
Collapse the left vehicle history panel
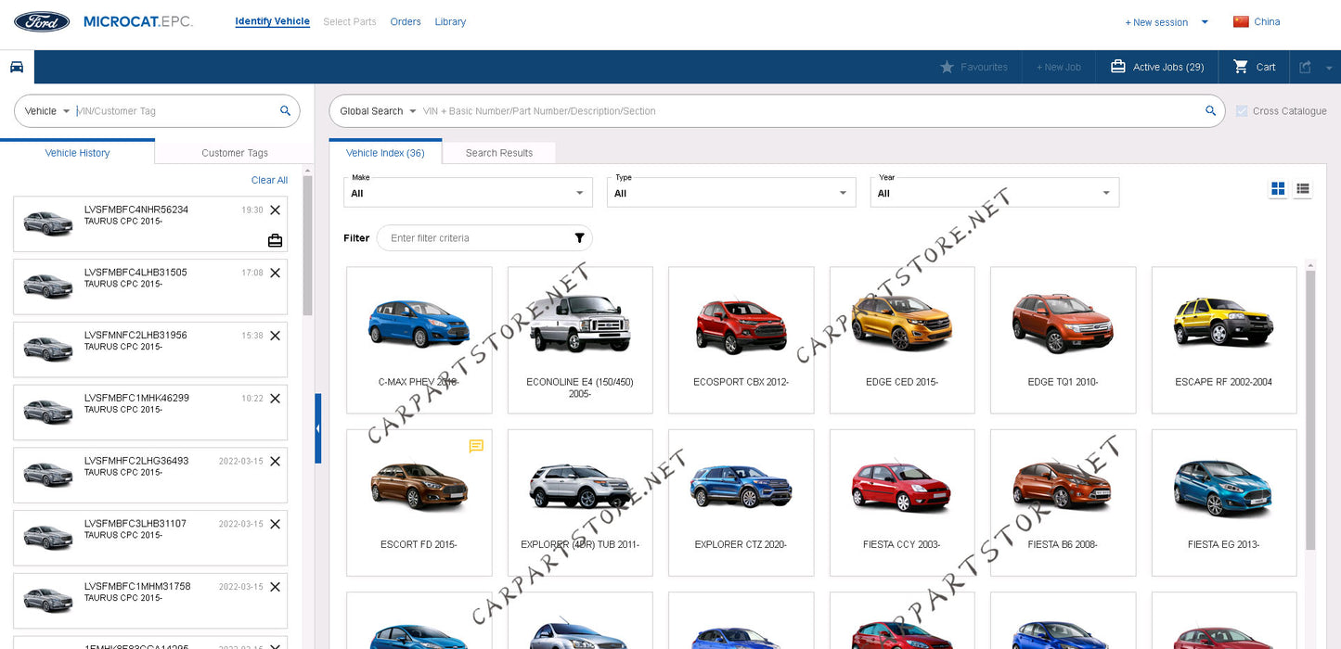(x=317, y=428)
